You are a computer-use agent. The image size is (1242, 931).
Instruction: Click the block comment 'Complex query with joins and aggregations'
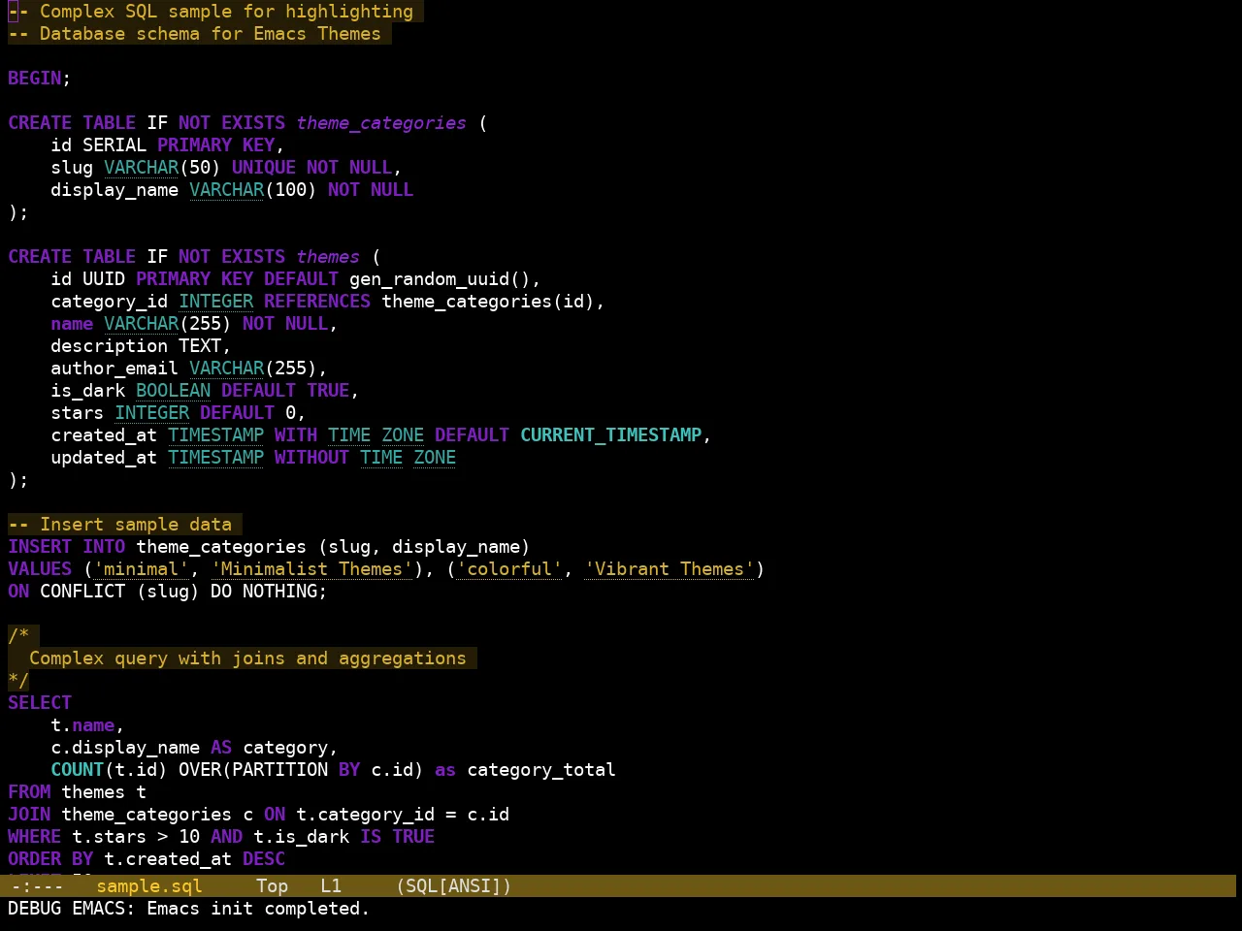click(247, 658)
